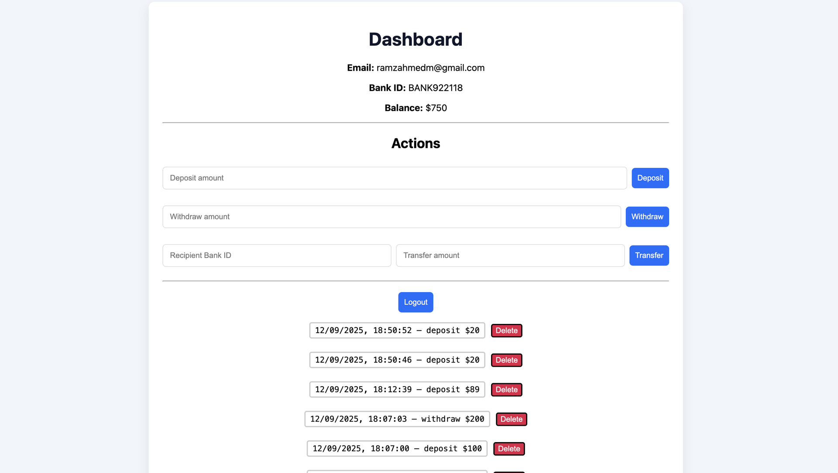
Task: Select the withdraw $200 transaction entry
Action: pyautogui.click(x=396, y=419)
